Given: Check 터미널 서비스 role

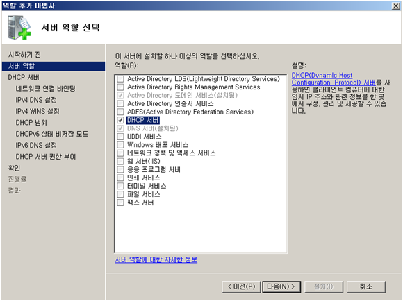Looking at the screenshot, I should pos(120,186).
